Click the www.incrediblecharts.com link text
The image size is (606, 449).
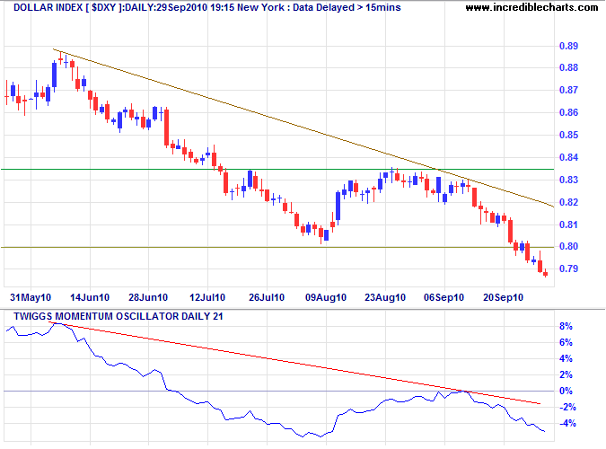[x=531, y=7]
